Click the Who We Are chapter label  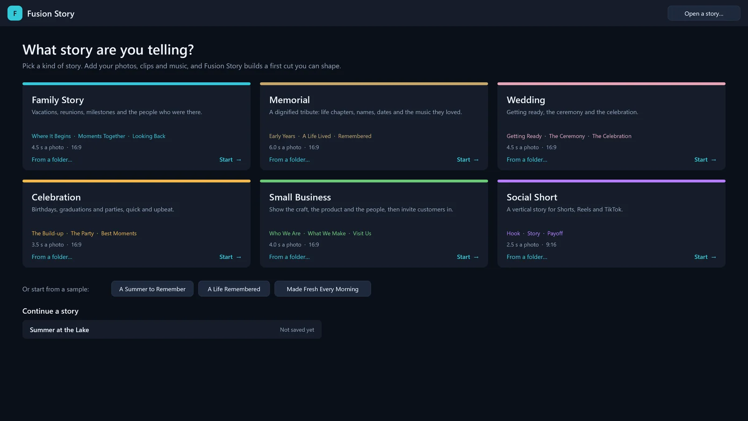(x=285, y=233)
